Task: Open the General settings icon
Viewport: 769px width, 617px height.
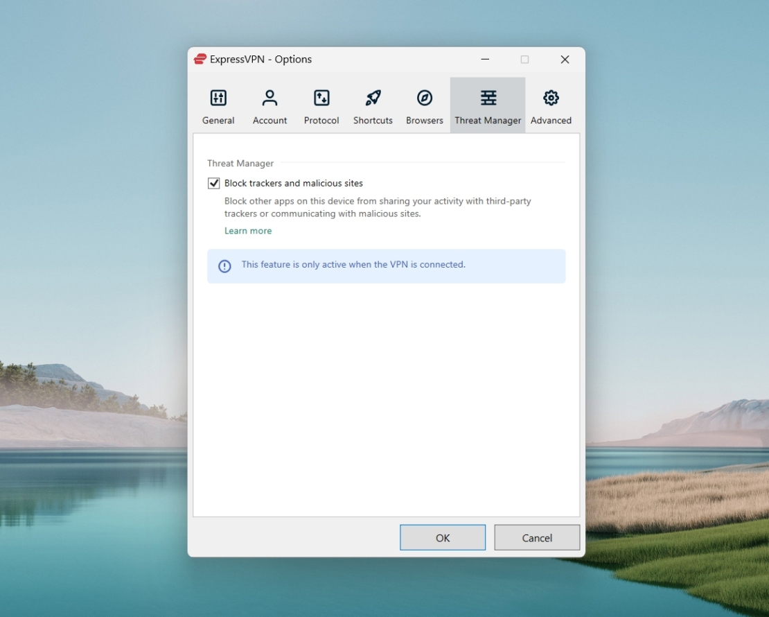Action: (x=218, y=98)
